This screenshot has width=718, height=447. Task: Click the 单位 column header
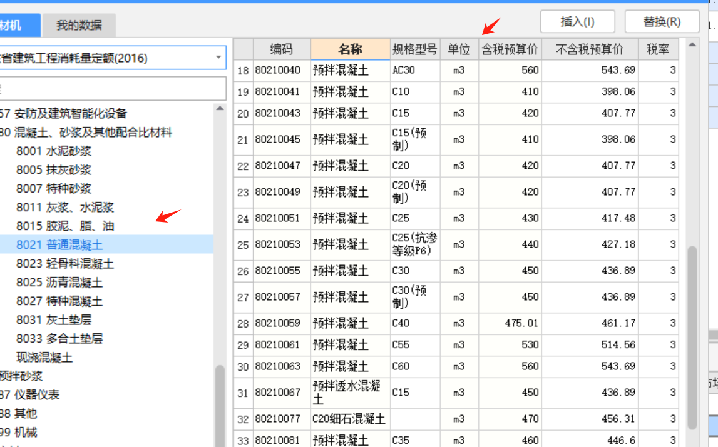(459, 49)
